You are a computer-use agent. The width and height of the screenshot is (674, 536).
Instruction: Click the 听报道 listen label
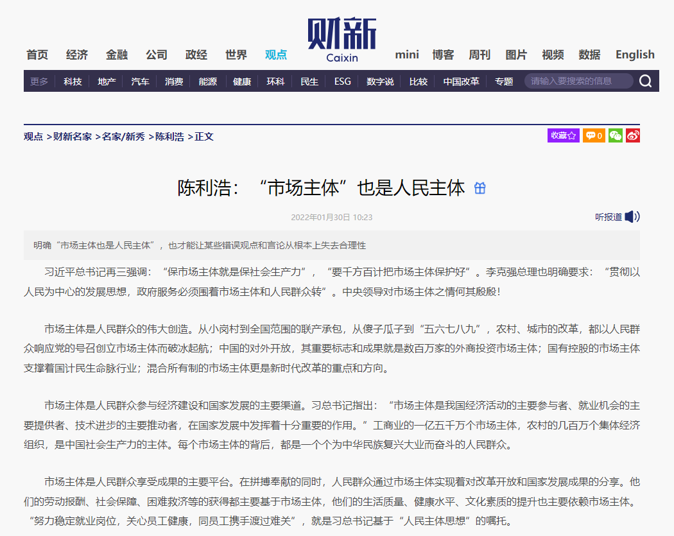608,217
